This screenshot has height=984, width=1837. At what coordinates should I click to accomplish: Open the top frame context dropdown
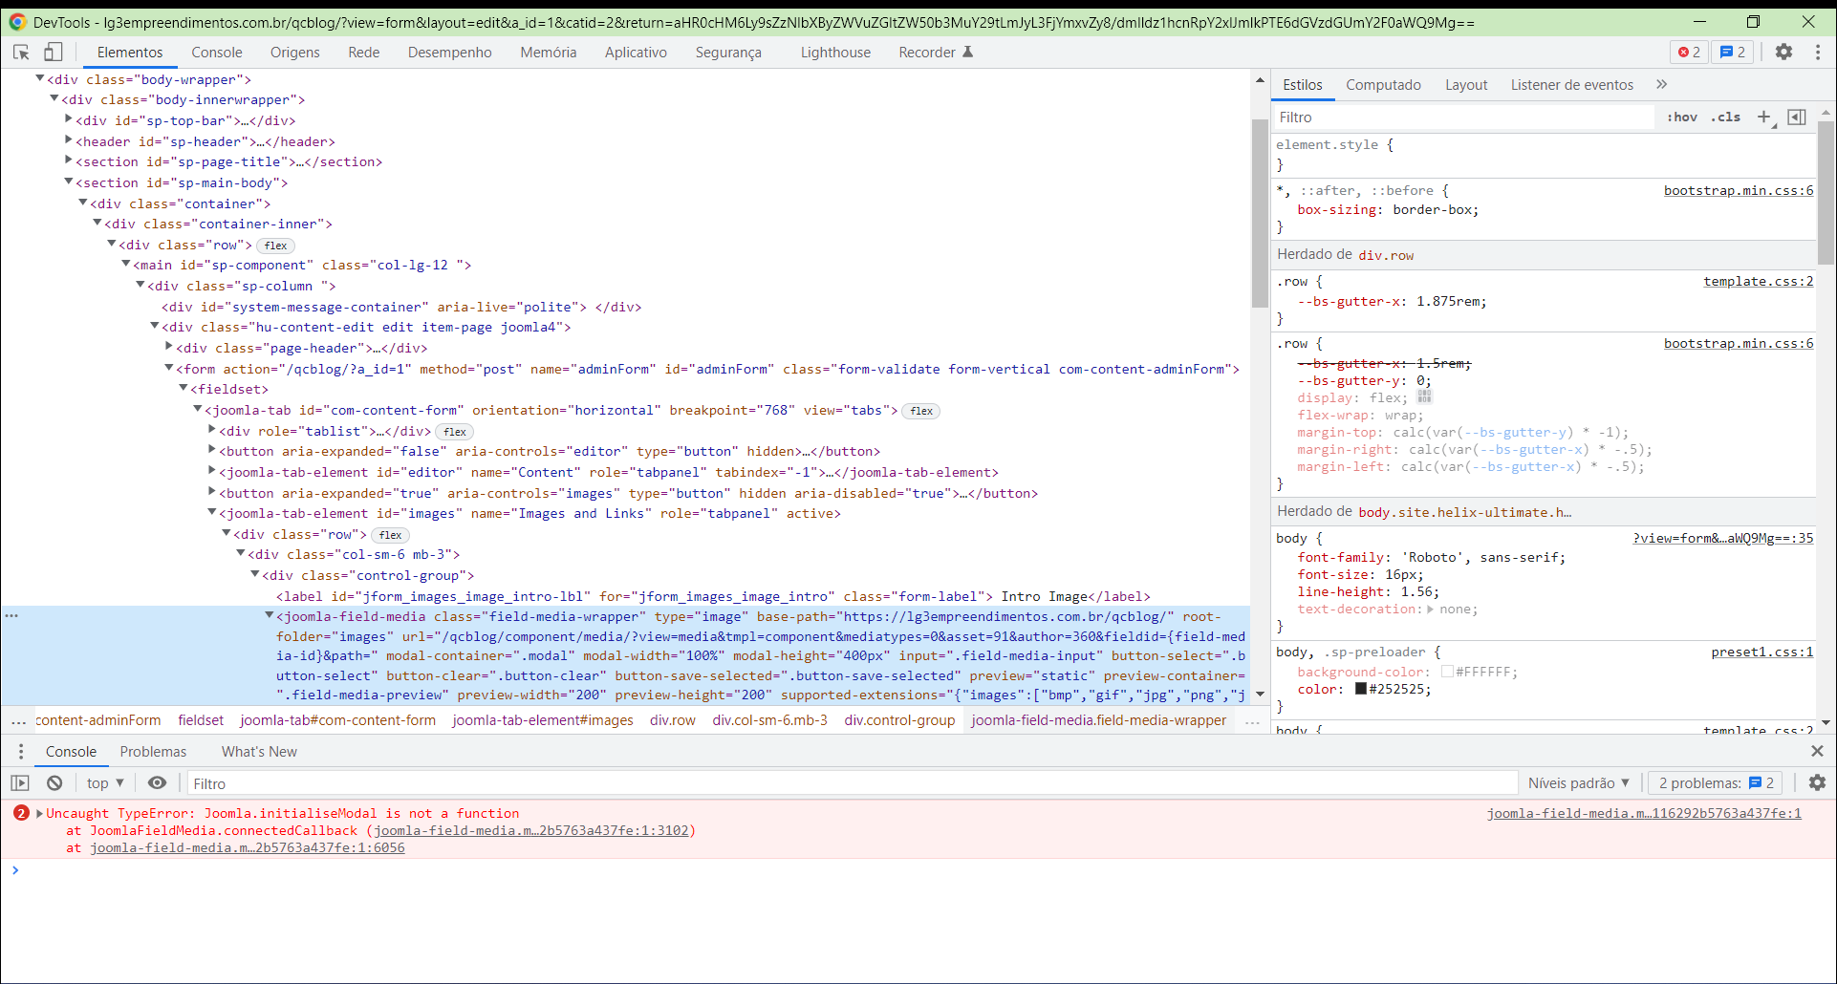coord(104,782)
